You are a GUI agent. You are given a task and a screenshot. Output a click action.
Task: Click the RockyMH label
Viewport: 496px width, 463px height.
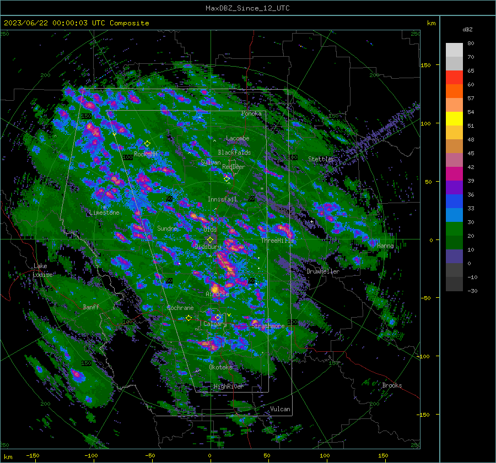click(x=145, y=154)
